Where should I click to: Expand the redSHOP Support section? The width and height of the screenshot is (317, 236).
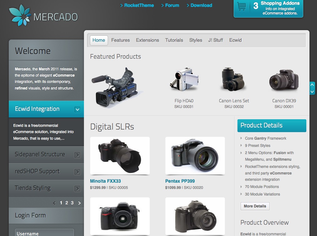pyautogui.click(x=77, y=172)
